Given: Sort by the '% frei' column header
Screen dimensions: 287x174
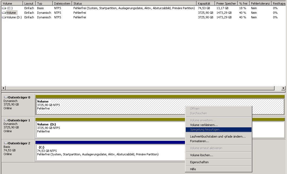Looking at the screenshot, I should click(x=243, y=4).
